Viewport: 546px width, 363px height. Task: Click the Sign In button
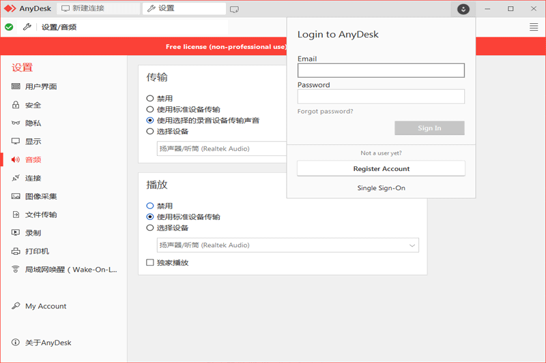(429, 128)
